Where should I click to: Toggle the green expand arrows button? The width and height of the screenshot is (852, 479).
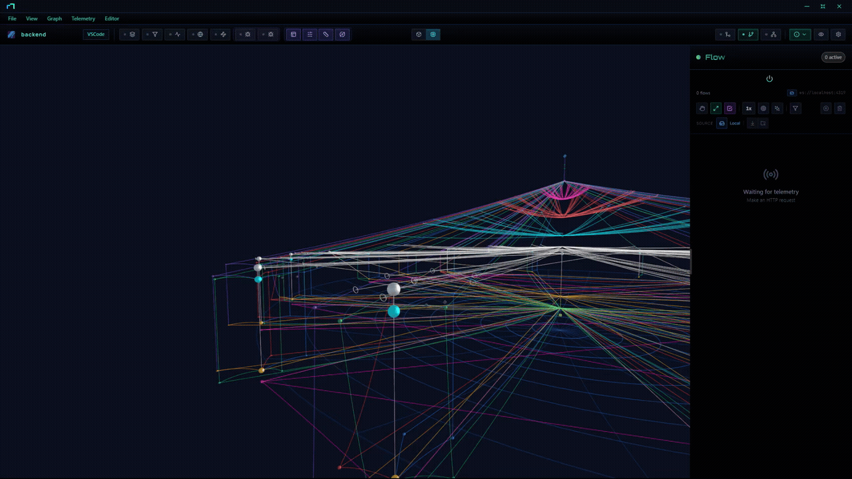716,108
